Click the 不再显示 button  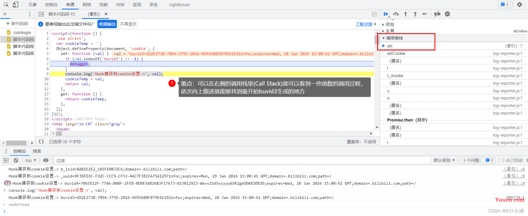click(x=128, y=24)
